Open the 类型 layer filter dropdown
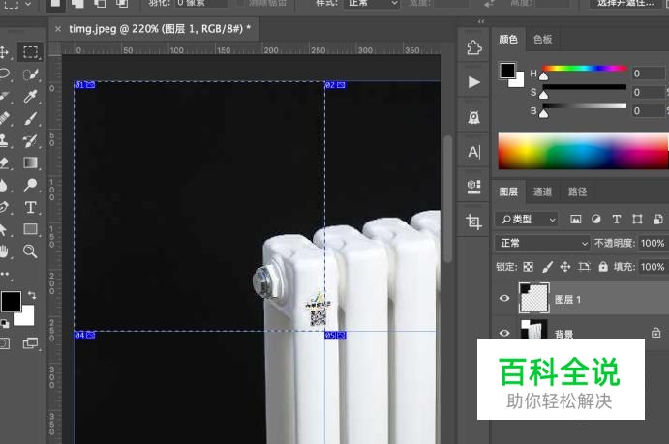The width and height of the screenshot is (669, 444). (x=527, y=220)
